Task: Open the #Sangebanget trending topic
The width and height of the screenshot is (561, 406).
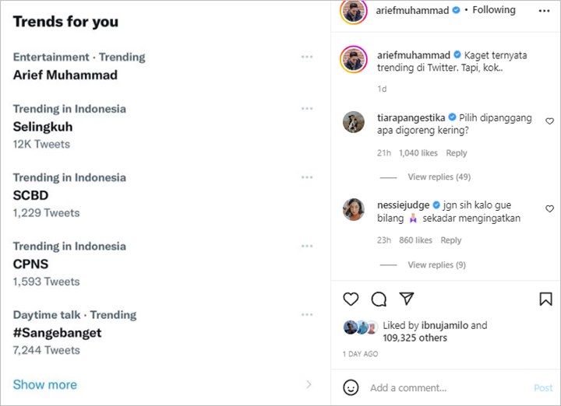Action: [57, 333]
